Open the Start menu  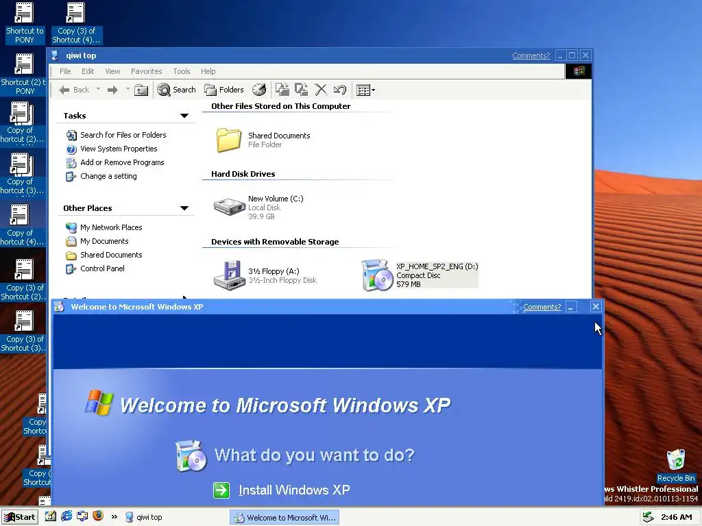(x=20, y=518)
